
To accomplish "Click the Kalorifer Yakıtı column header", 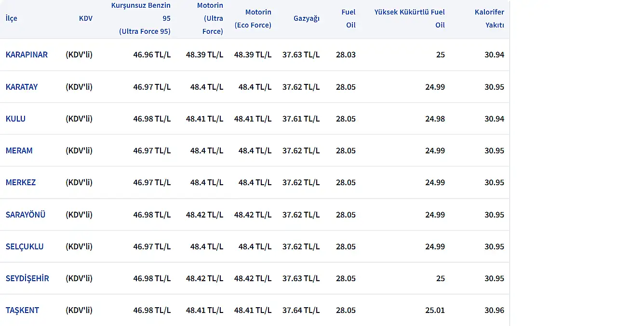I will click(489, 18).
